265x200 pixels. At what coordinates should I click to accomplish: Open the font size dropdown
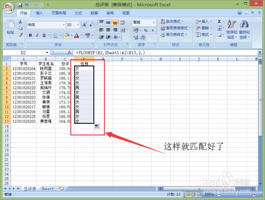78,25
